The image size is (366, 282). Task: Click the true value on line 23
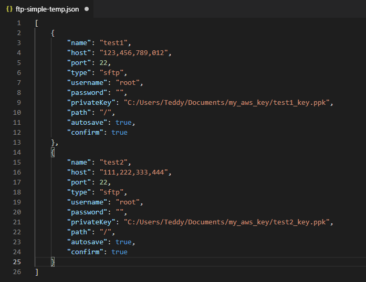pyautogui.click(x=123, y=242)
